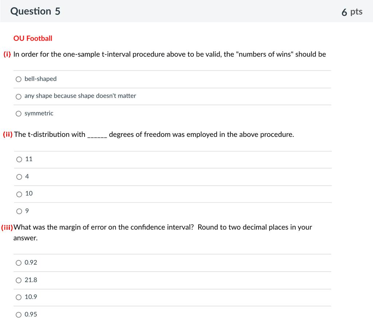373x327 pixels.
Task: Click the red (iii) part marker
Action: (x=7, y=228)
